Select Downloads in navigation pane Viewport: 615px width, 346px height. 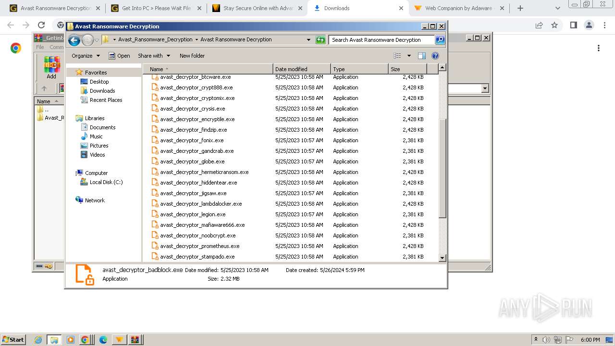(102, 91)
